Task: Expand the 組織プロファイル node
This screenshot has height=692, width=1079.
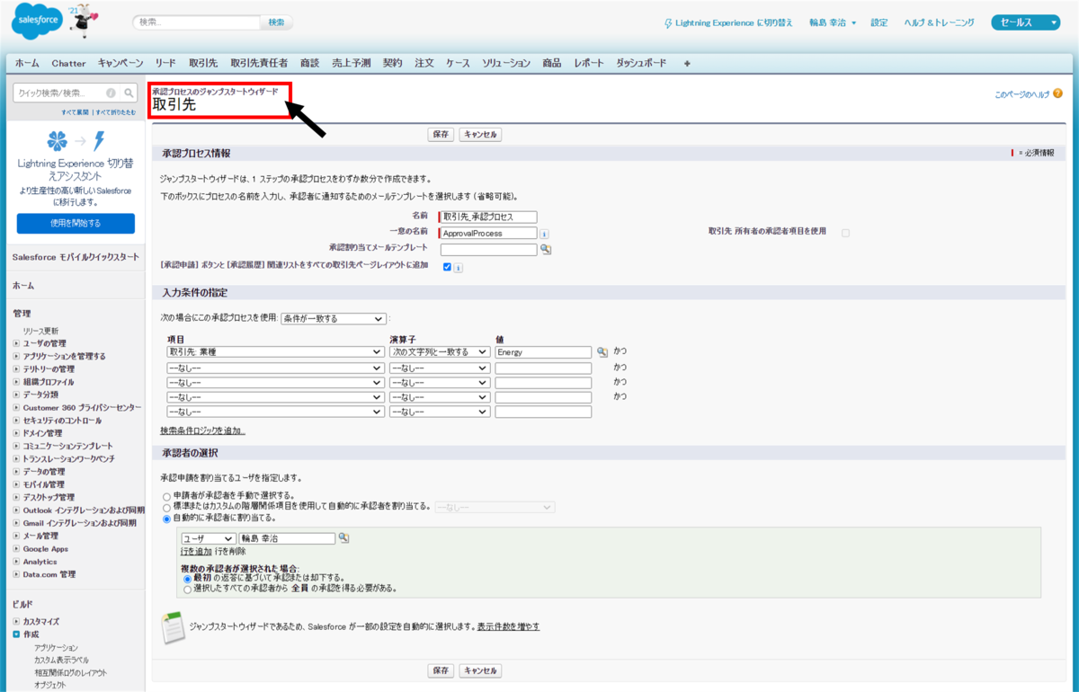Action: [16, 382]
